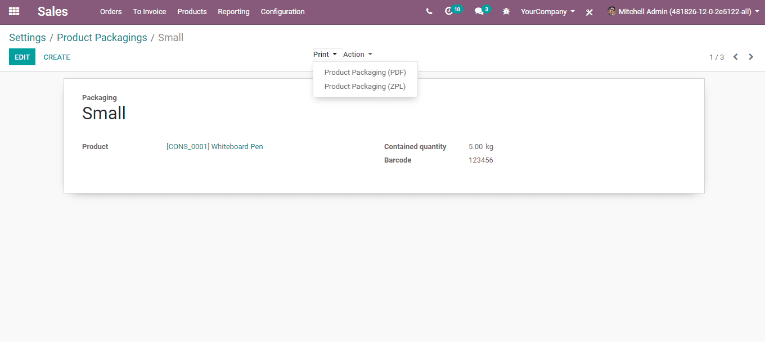Select Product Packaging (ZPL) option
The width and height of the screenshot is (765, 342).
pyautogui.click(x=365, y=86)
